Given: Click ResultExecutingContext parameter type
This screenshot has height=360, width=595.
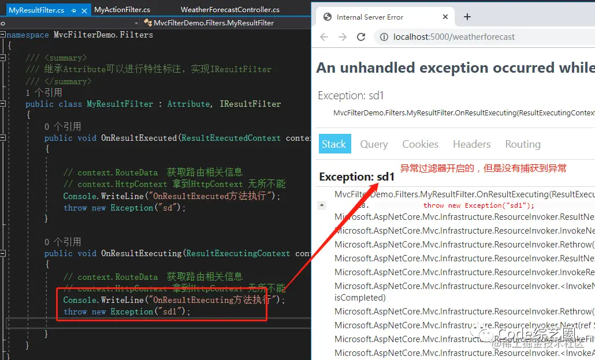Looking at the screenshot, I should tap(239, 253).
